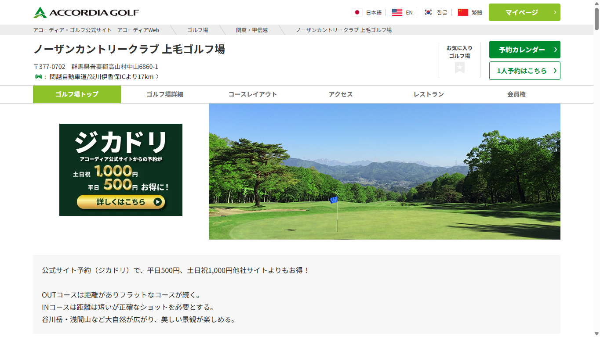Click the play arrow on 詳しくはこちら

pyautogui.click(x=157, y=202)
